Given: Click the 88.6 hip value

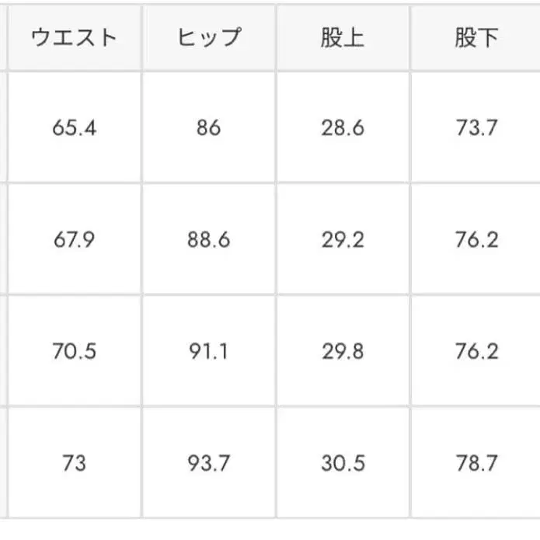Looking at the screenshot, I should pyautogui.click(x=209, y=239).
